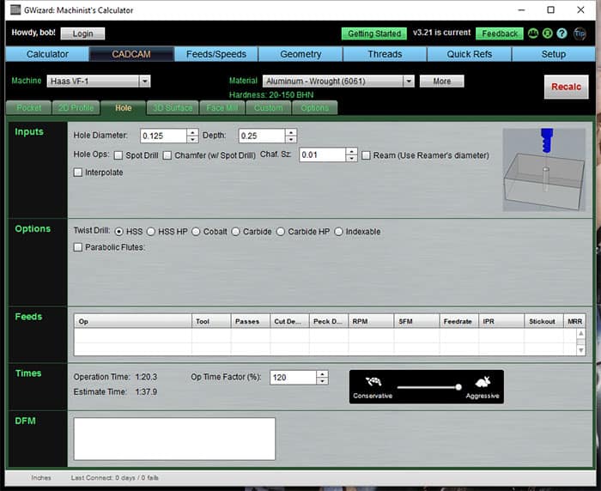
Task: Select HSS HP twist drill option
Action: click(151, 232)
